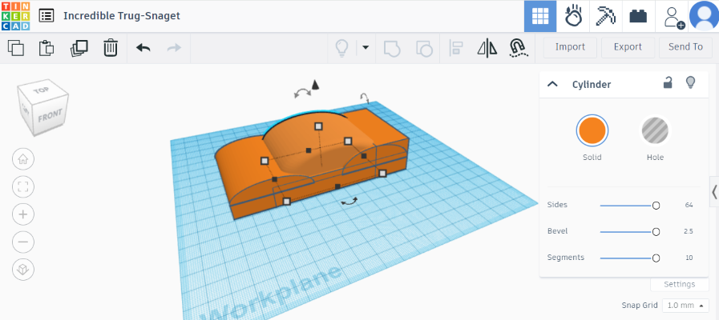Screen dimensions: 719x320
Task: Select the TOP face of view cube
Action: click(x=42, y=91)
